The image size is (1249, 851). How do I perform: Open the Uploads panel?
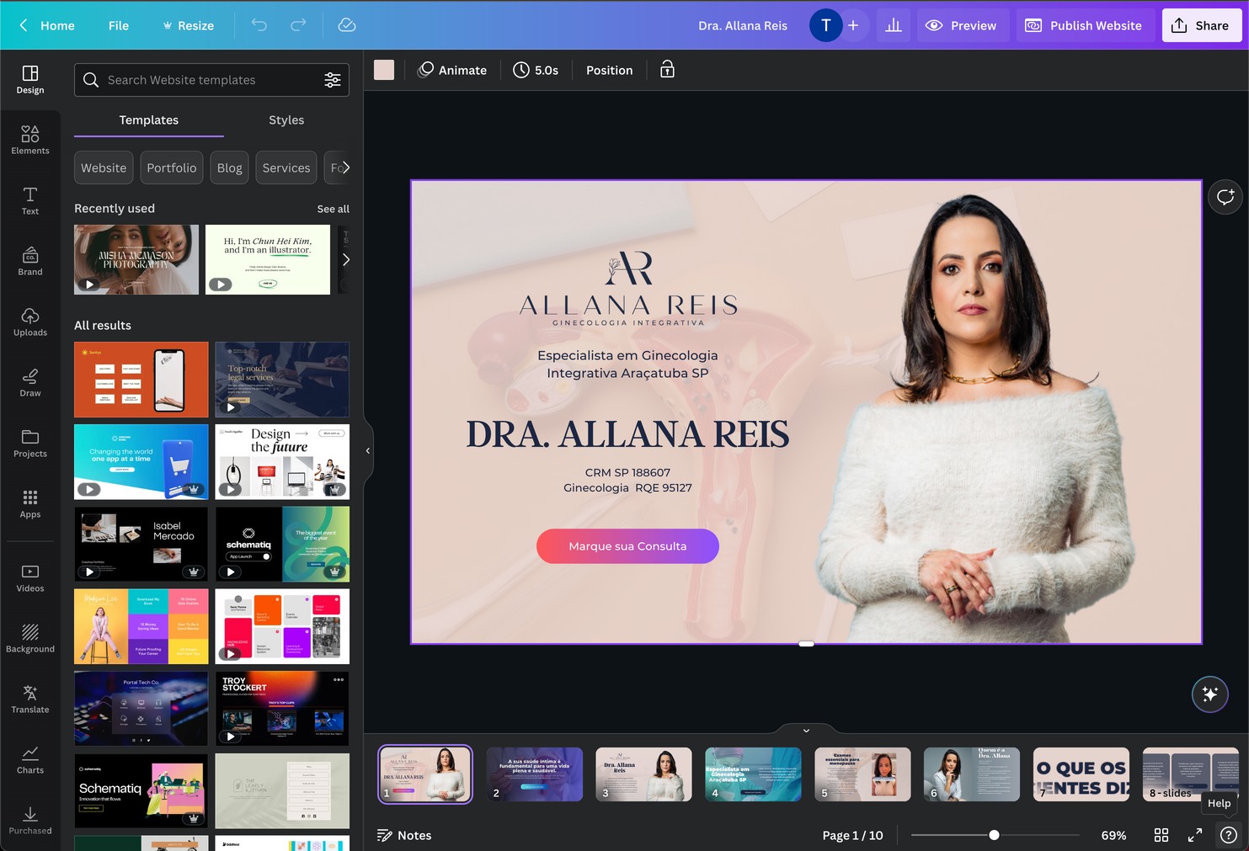coord(30,321)
